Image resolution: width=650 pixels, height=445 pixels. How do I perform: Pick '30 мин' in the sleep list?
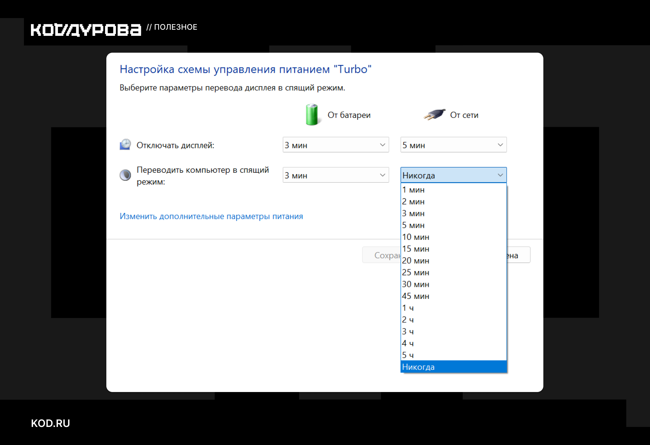click(x=453, y=284)
